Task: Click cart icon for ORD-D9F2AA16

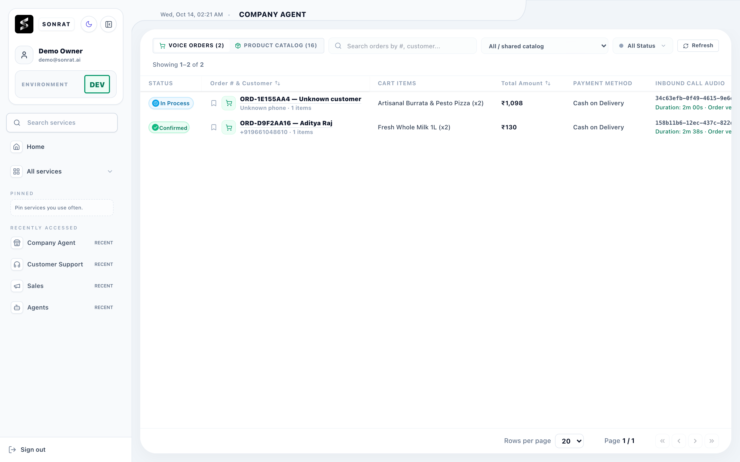Action: click(229, 127)
